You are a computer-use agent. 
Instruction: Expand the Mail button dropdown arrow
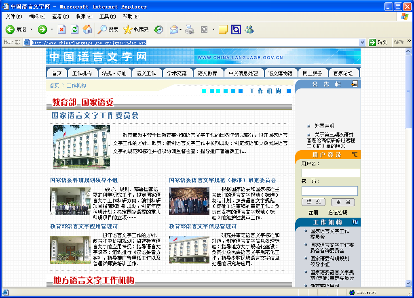click(180, 29)
